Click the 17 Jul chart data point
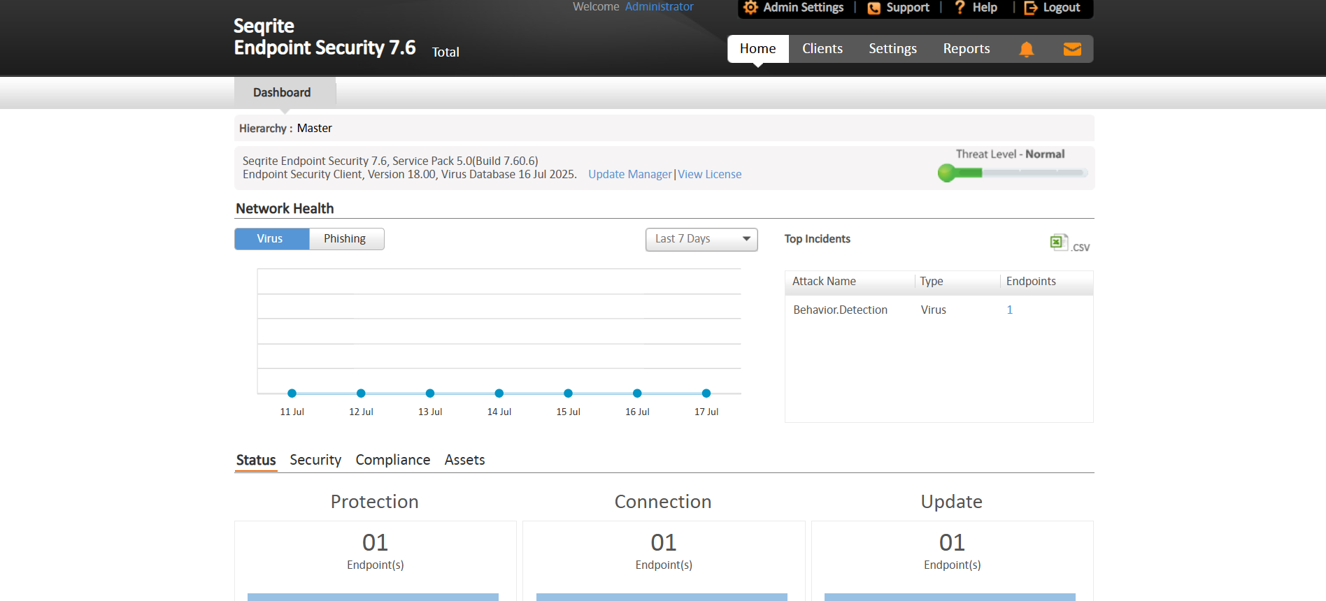The height and width of the screenshot is (601, 1326). 706,393
